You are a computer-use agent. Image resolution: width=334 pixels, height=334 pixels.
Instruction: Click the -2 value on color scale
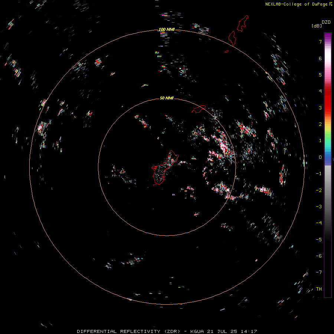pyautogui.click(x=319, y=190)
